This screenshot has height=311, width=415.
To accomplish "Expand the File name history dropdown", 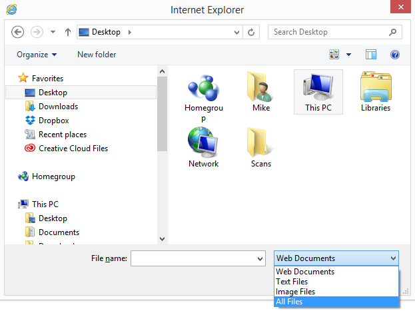I will (x=260, y=258).
